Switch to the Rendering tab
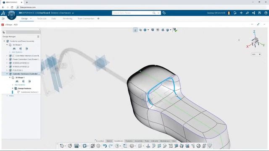The image size is (269, 151). point(68,18)
